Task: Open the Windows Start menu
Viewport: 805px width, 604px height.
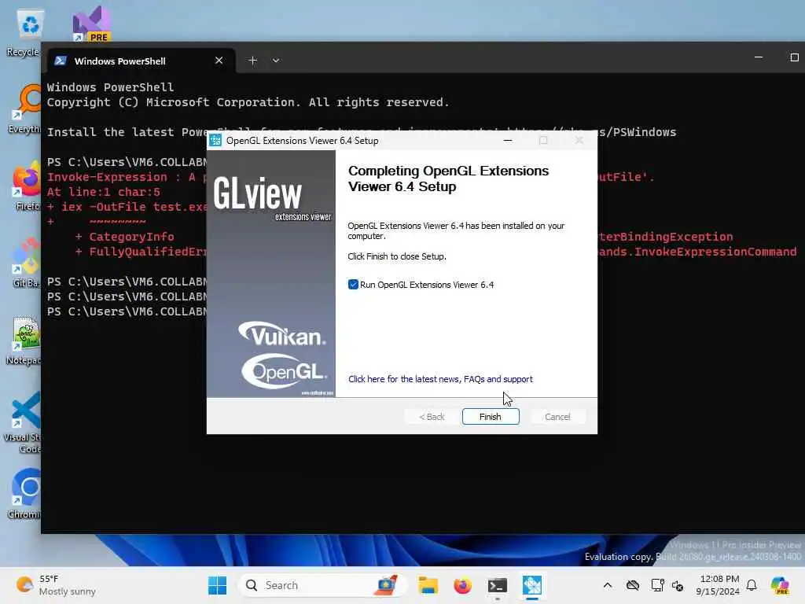Action: 218,585
